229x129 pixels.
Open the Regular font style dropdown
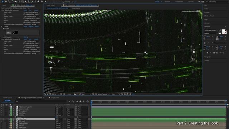point(211,33)
